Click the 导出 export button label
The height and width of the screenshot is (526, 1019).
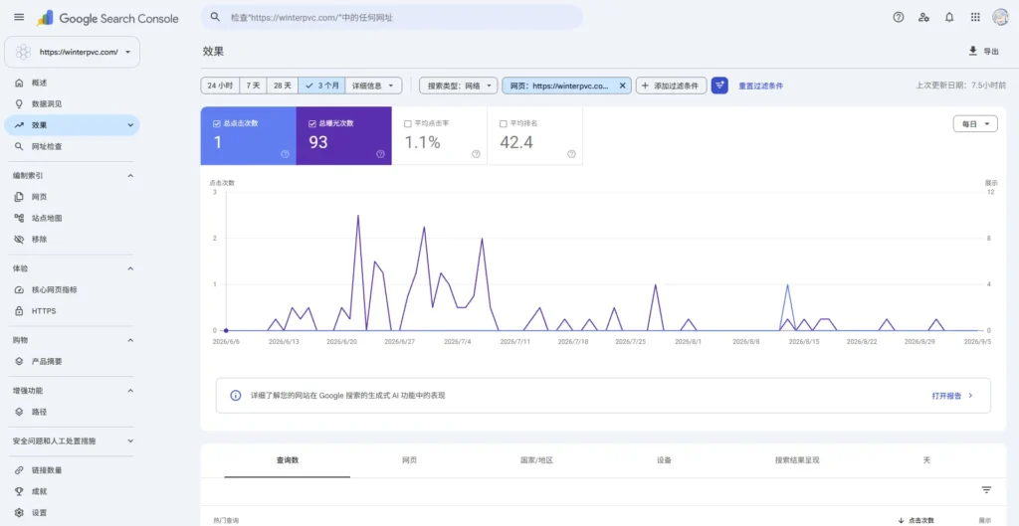(991, 52)
